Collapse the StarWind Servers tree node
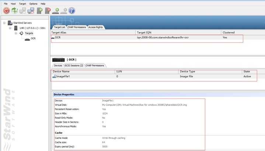Screen dimensions: 265x151 click(x=4, y=23)
